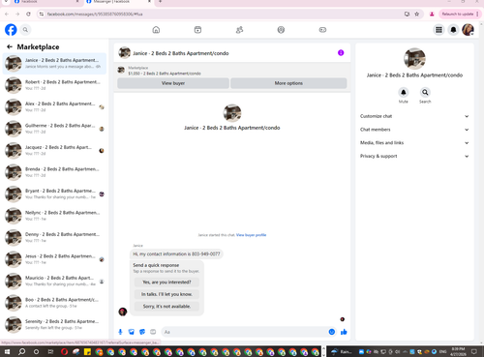Go back from Marketplace chats list

coord(10,46)
